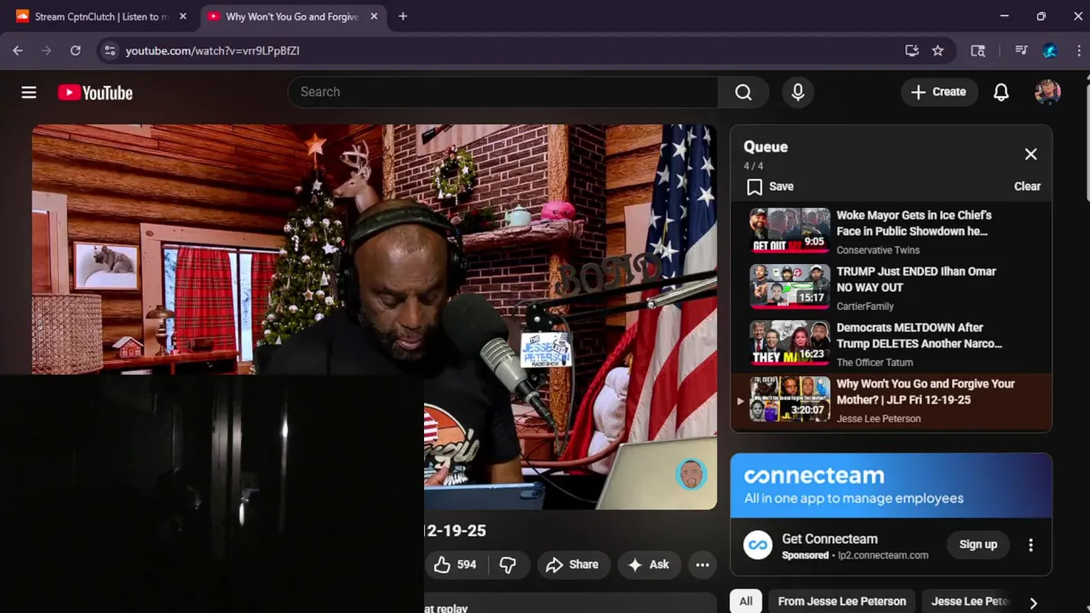Select the All filter chip

pyautogui.click(x=746, y=601)
